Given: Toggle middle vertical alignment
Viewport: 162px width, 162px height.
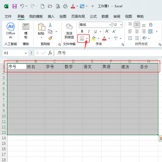Looking at the screenshot, I should 137,25.
